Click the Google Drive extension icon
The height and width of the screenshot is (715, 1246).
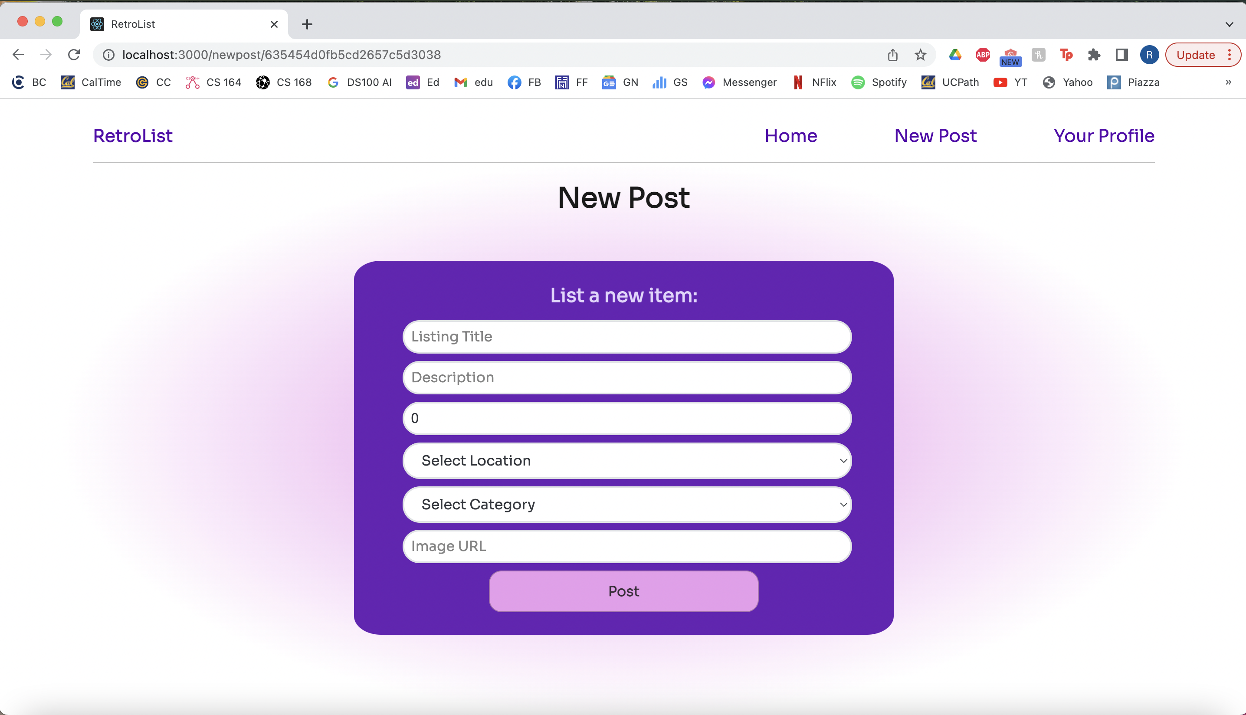coord(955,55)
